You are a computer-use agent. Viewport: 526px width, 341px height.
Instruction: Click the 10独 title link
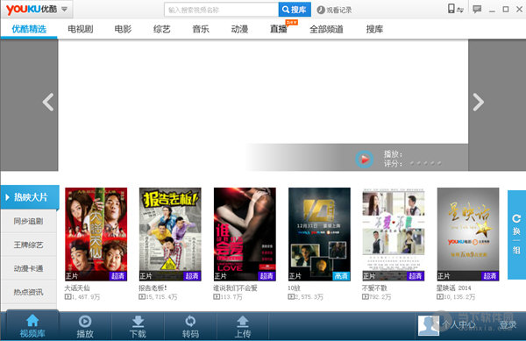coord(295,288)
